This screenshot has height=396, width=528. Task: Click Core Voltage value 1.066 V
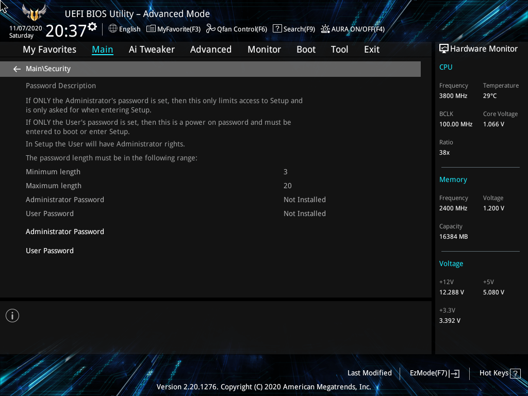(x=493, y=124)
